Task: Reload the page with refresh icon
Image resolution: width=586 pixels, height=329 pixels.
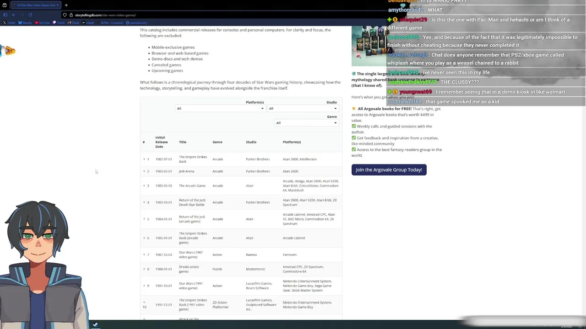Action: [x=30, y=15]
